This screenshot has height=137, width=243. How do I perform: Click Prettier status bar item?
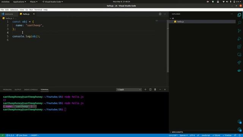click(x=227, y=135)
